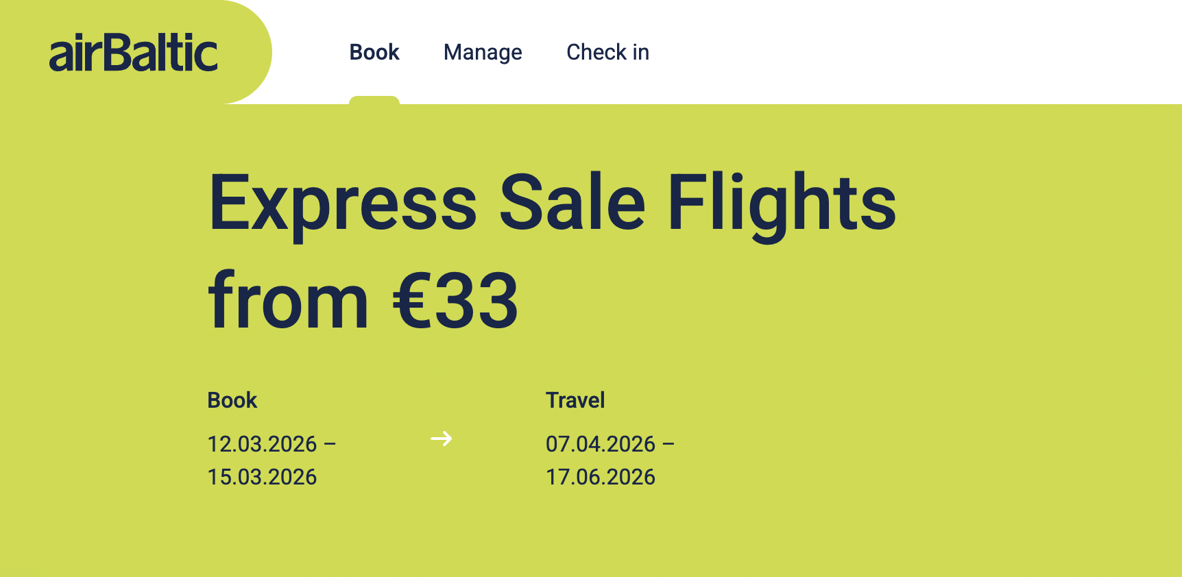The height and width of the screenshot is (577, 1182).
Task: Switch to the Manage tab
Action: tap(483, 51)
